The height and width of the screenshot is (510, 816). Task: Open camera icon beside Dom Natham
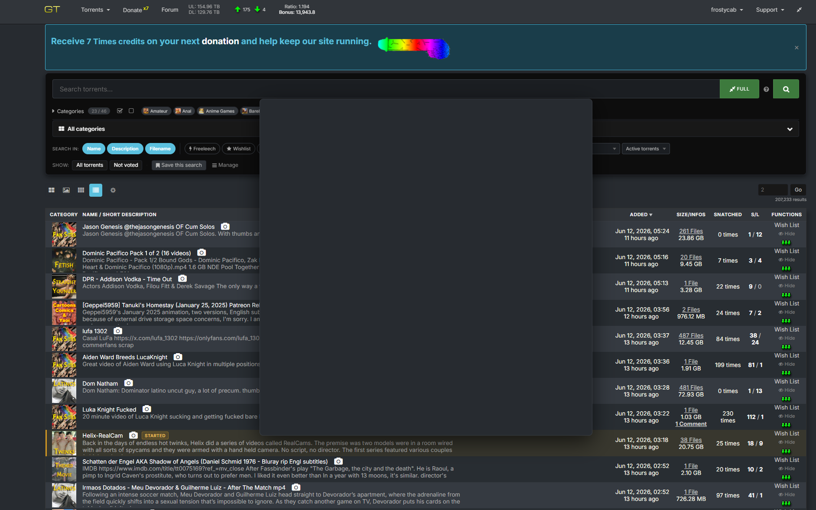coord(129,383)
